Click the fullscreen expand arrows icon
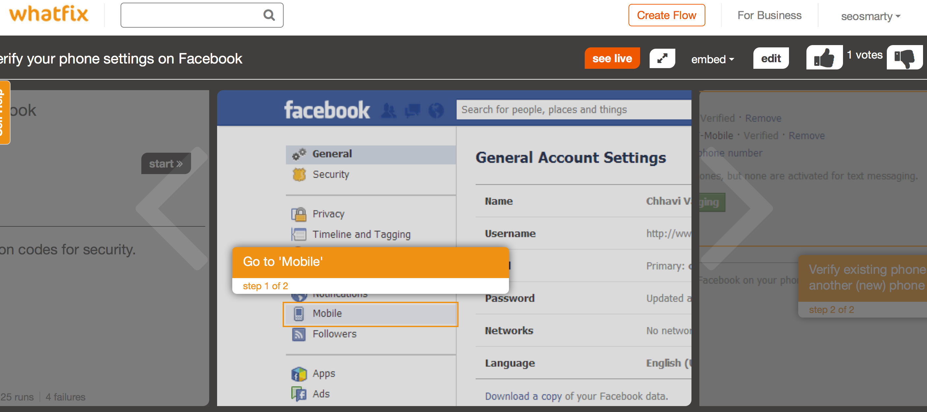The height and width of the screenshot is (412, 927). point(662,58)
